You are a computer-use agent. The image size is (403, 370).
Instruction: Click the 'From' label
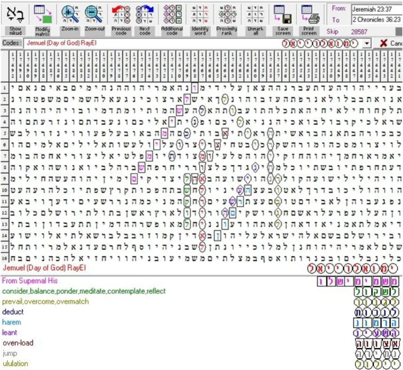coord(339,8)
